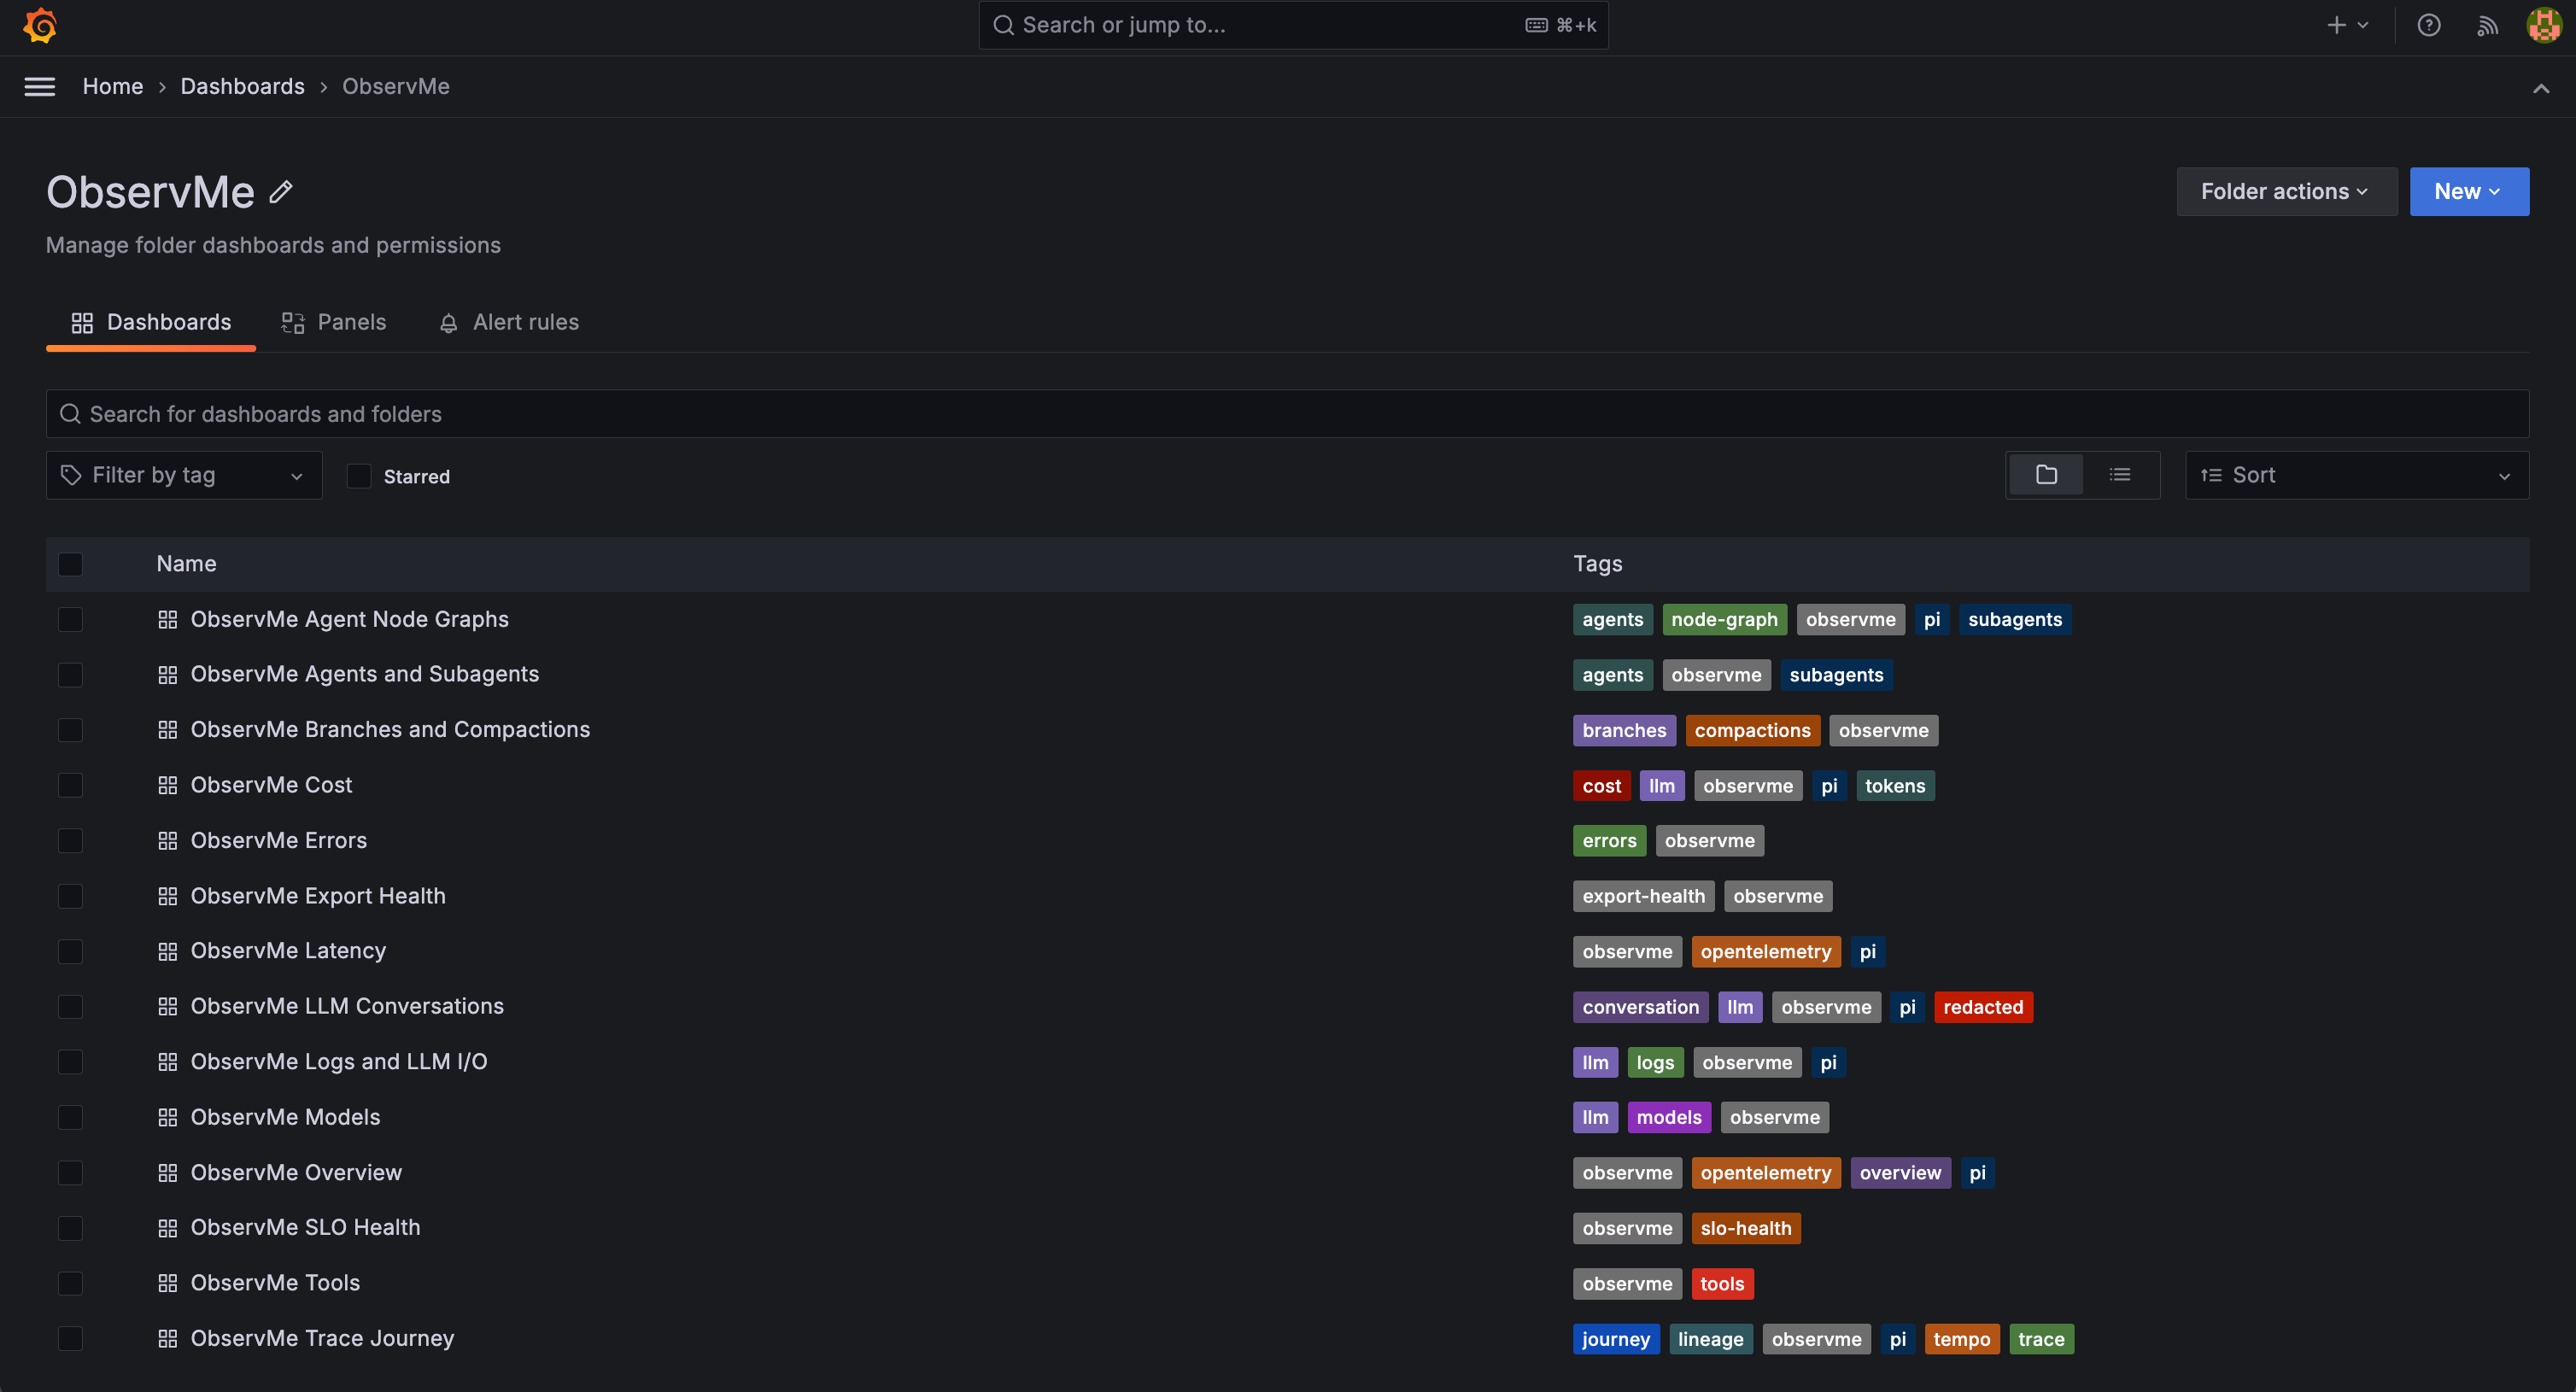The width and height of the screenshot is (2576, 1392).
Task: Click dashboard icon beside ObservMe Overview
Action: point(168,1173)
